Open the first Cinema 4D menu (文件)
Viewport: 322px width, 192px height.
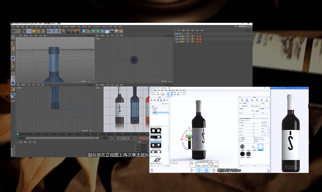[x=13, y=27]
